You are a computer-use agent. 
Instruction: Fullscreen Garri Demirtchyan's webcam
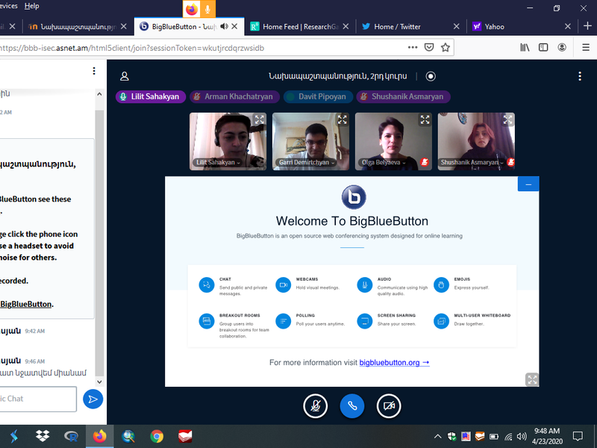point(342,119)
